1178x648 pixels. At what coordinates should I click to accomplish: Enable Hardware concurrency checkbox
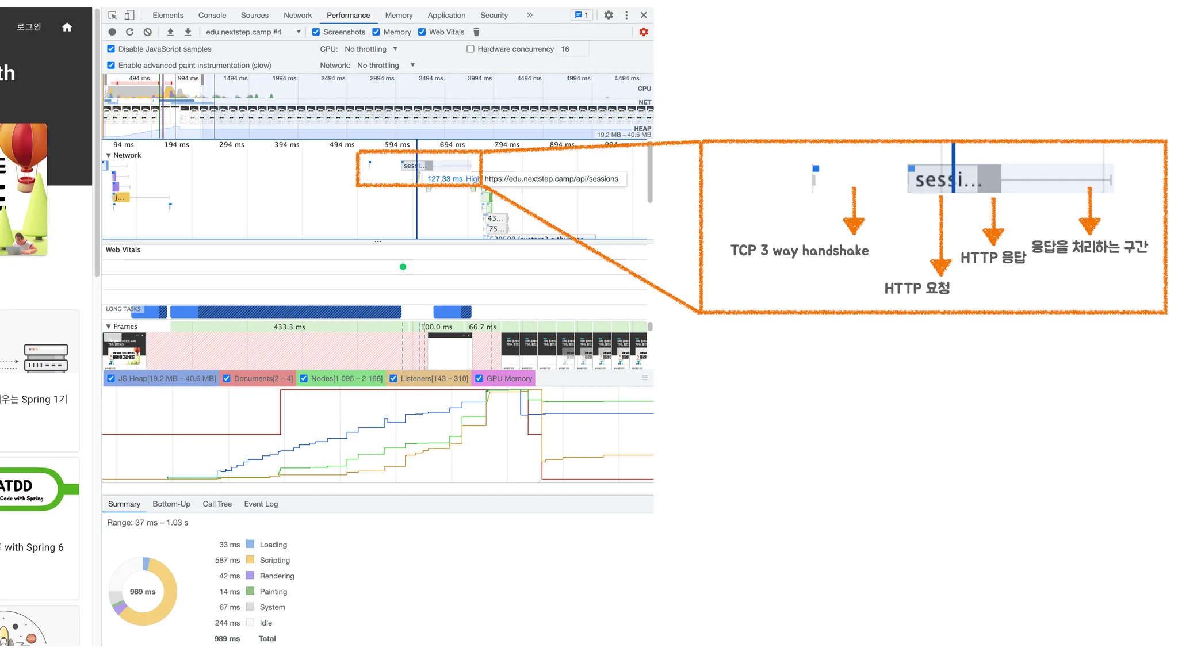pyautogui.click(x=471, y=49)
